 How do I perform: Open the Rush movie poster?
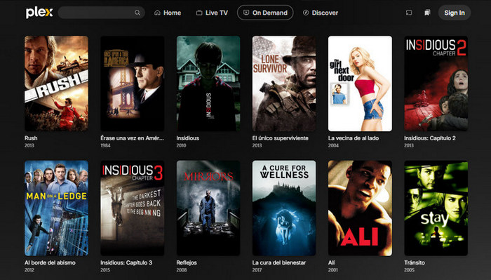pyautogui.click(x=56, y=84)
